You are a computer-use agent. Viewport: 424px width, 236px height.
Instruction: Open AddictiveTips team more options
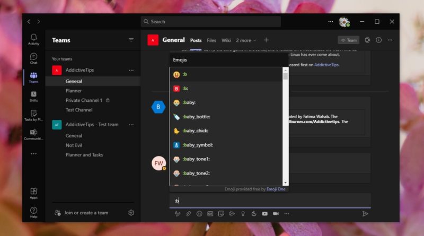pos(131,70)
